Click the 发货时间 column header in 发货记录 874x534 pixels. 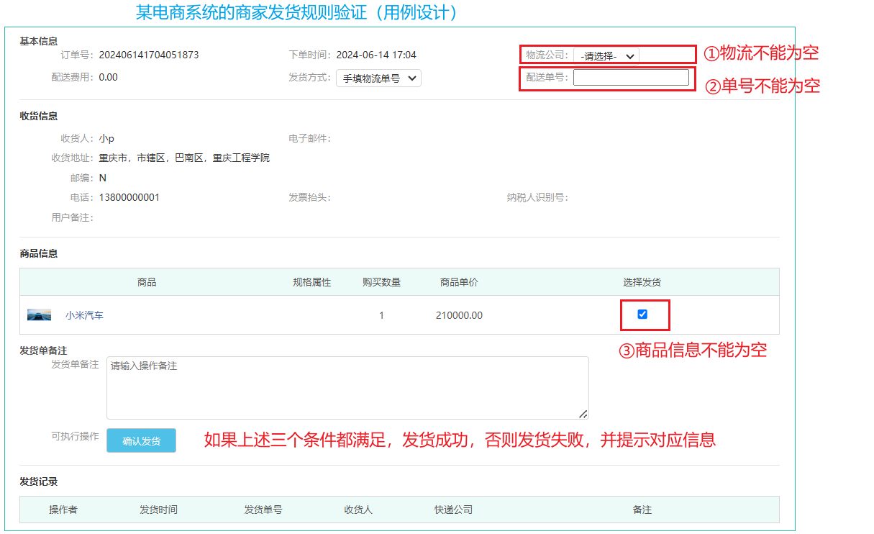point(158,510)
